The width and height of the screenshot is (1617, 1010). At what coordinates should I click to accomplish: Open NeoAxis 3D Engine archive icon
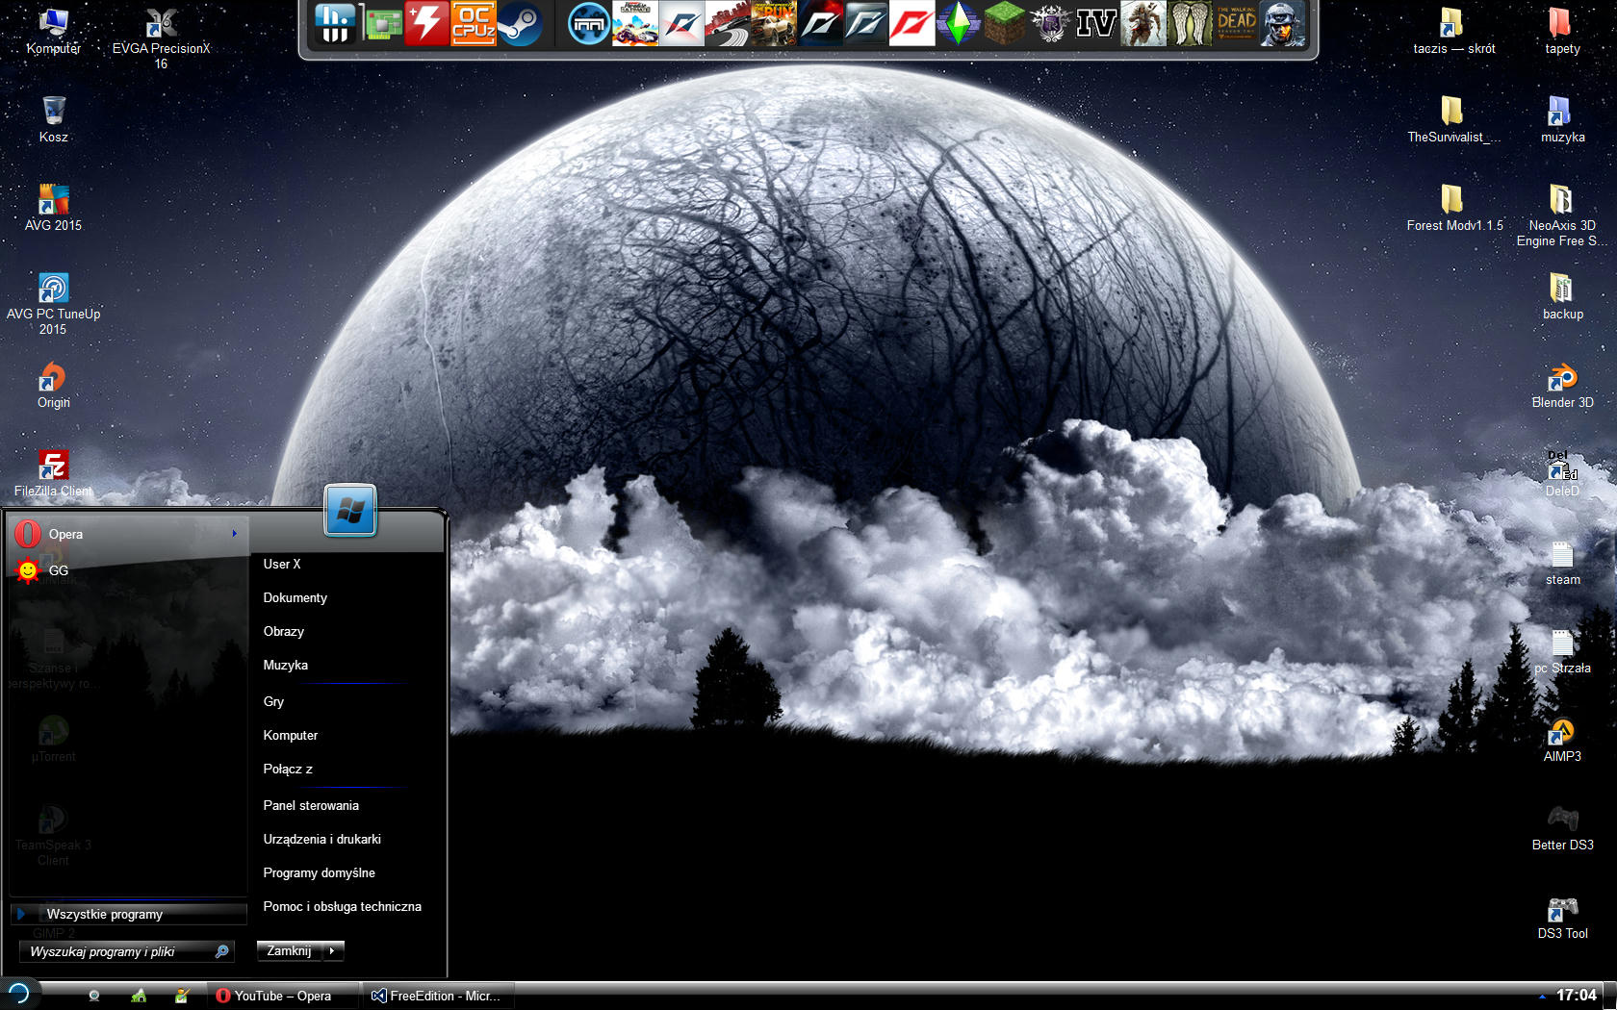(1562, 215)
